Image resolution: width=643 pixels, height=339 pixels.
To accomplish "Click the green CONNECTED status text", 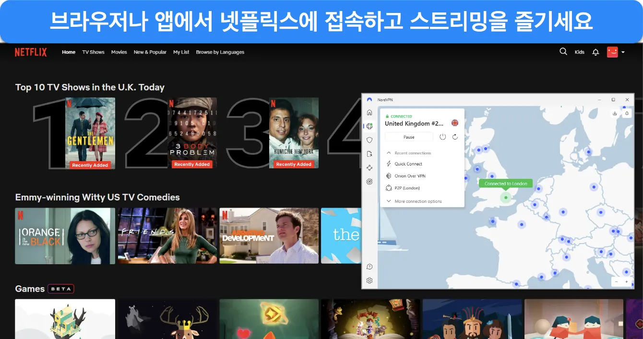I will (401, 117).
